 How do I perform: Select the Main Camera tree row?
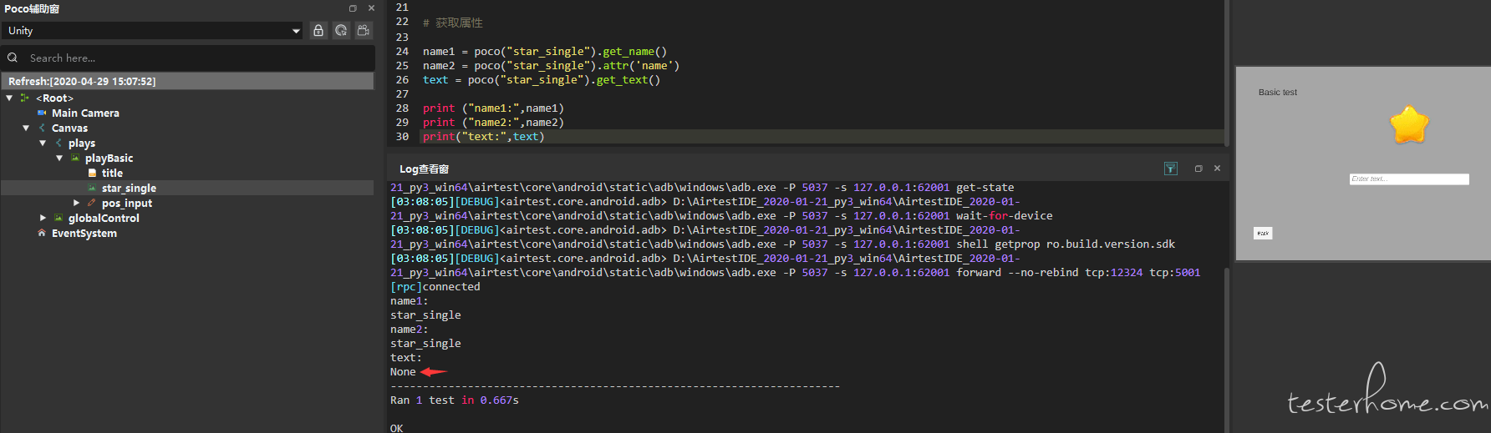coord(187,113)
